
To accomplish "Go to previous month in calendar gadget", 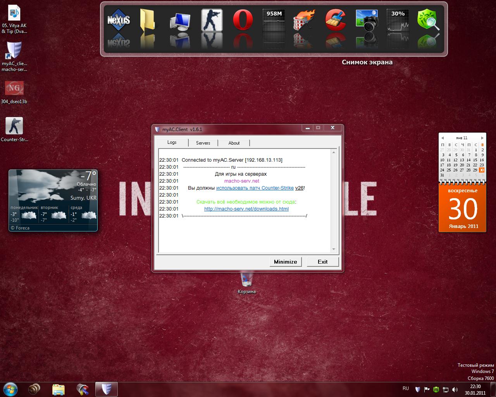I will pos(443,138).
